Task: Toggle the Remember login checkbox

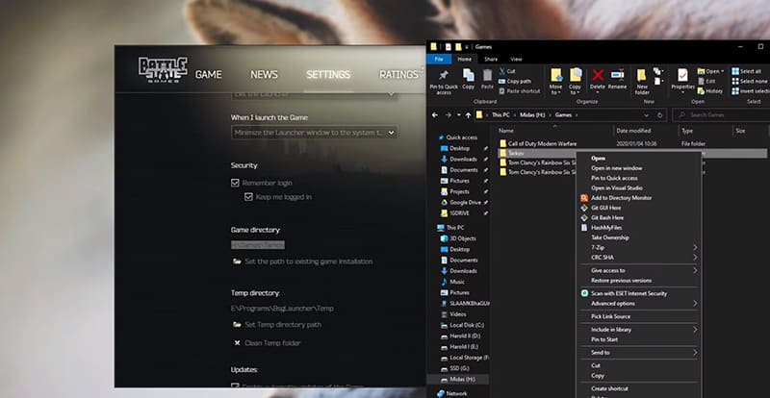Action: point(235,183)
